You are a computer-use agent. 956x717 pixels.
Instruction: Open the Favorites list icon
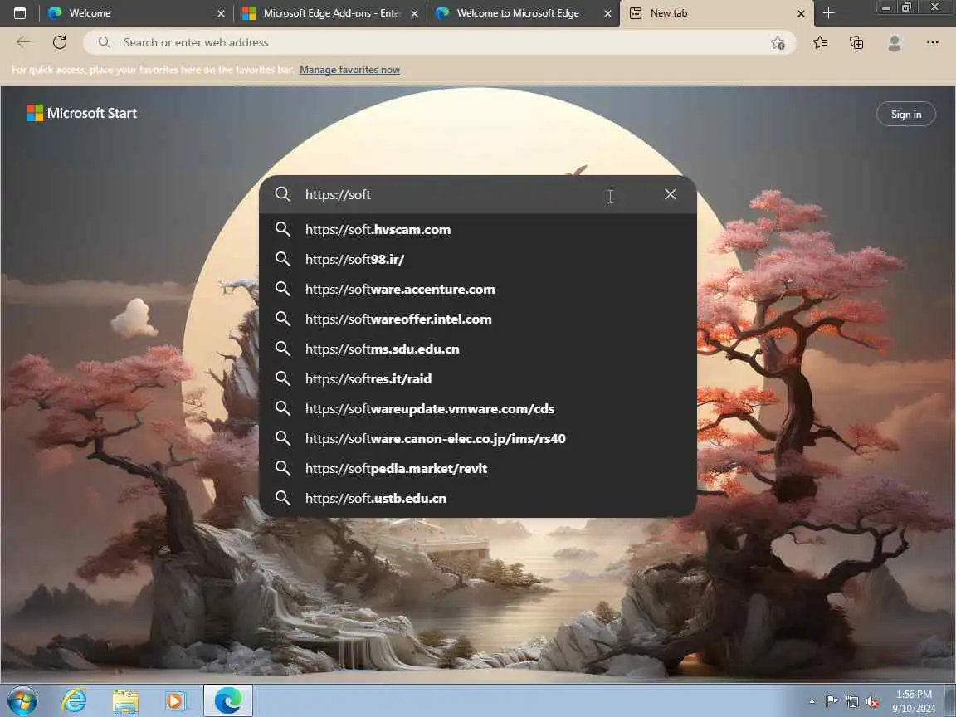[x=820, y=42]
